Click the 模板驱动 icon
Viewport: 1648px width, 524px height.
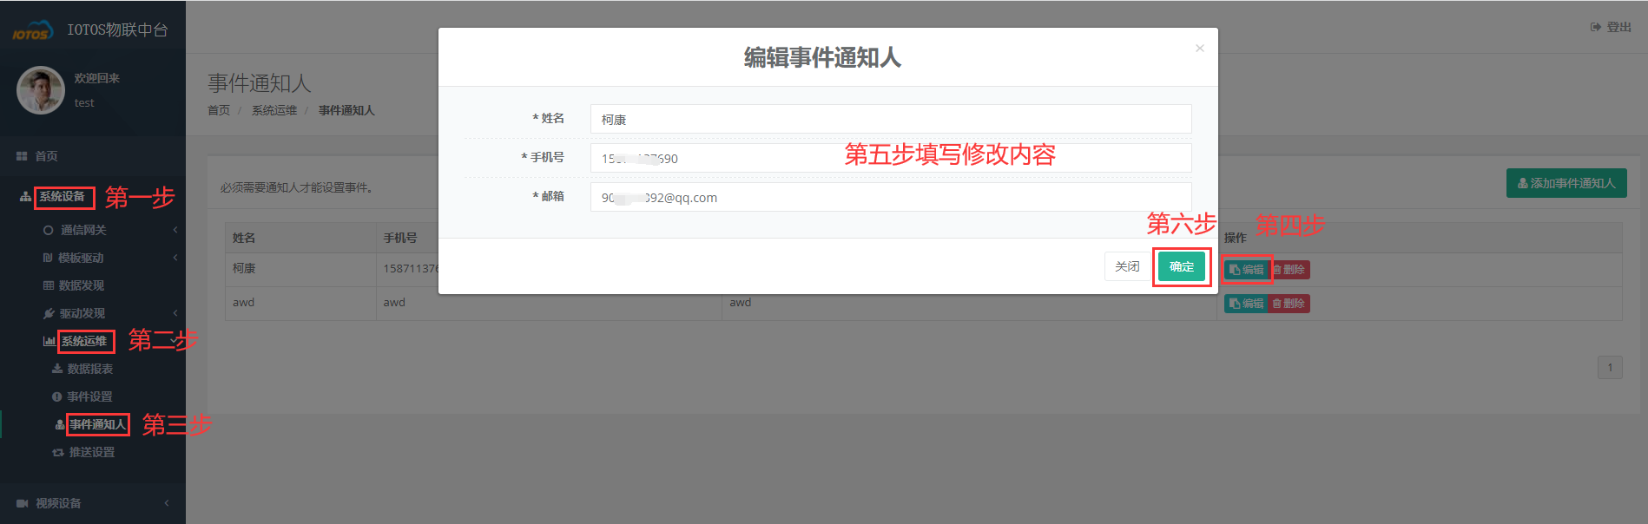(48, 258)
